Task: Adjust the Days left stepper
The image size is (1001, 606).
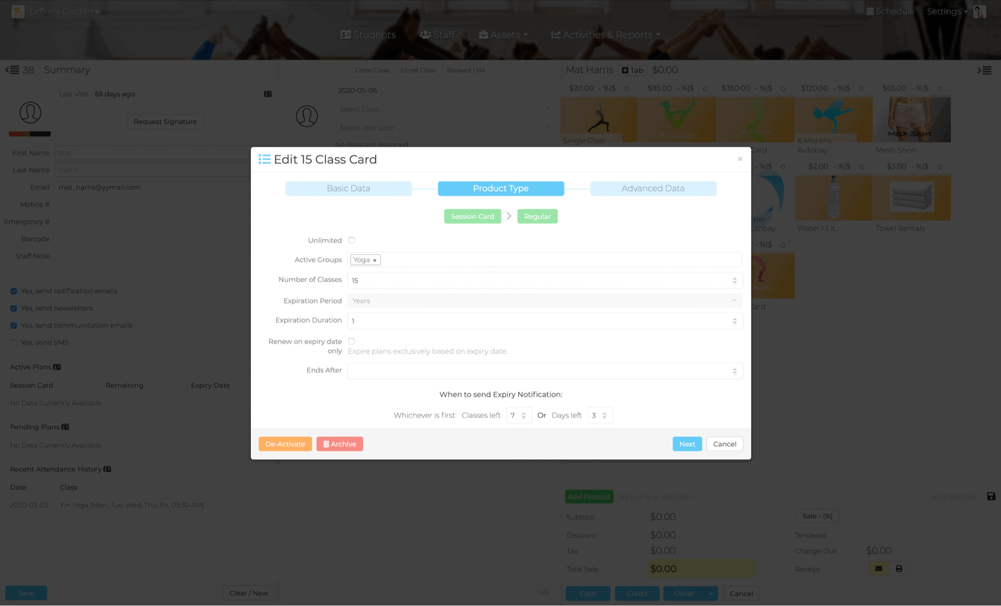Action: (604, 415)
